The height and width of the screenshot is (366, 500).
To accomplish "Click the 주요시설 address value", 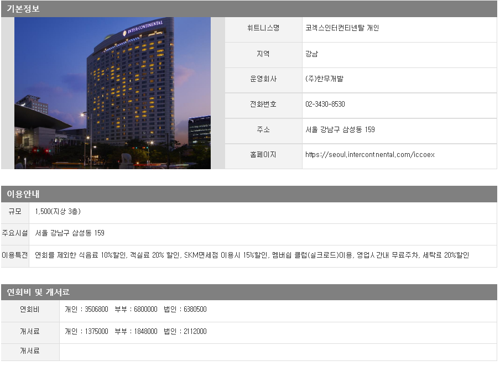I will [x=70, y=233].
